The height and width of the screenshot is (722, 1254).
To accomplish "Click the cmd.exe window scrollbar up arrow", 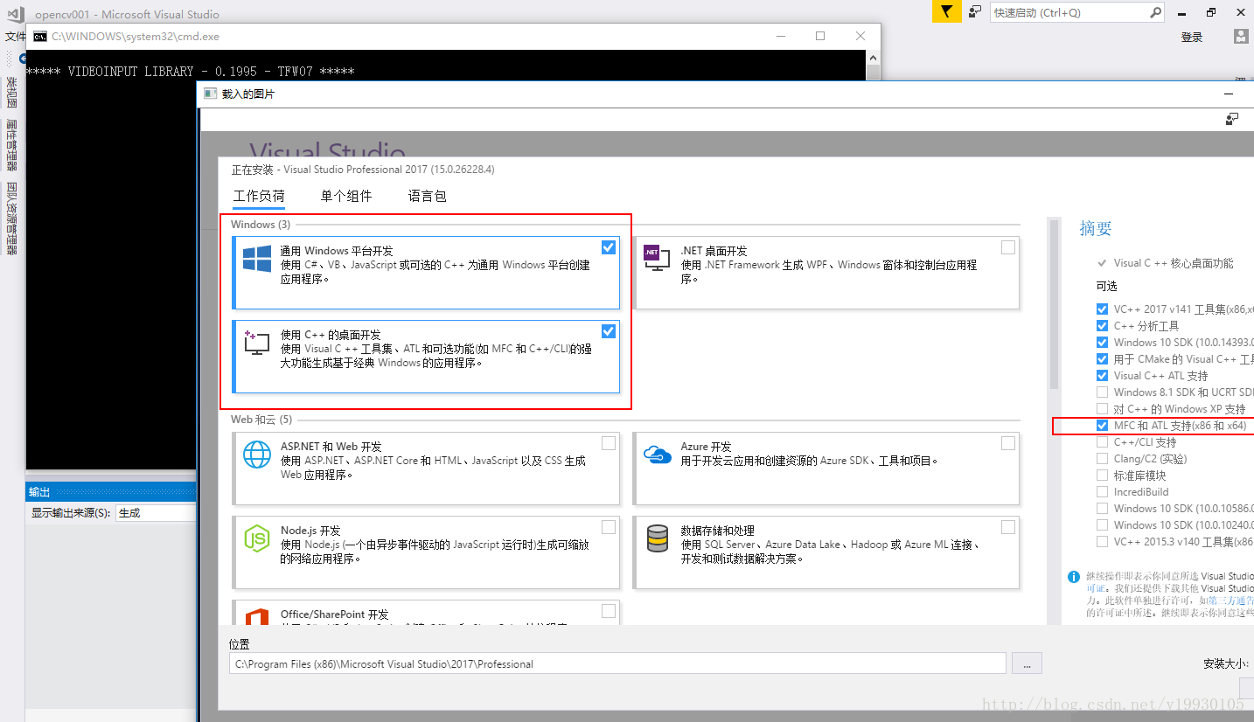I will [x=874, y=57].
